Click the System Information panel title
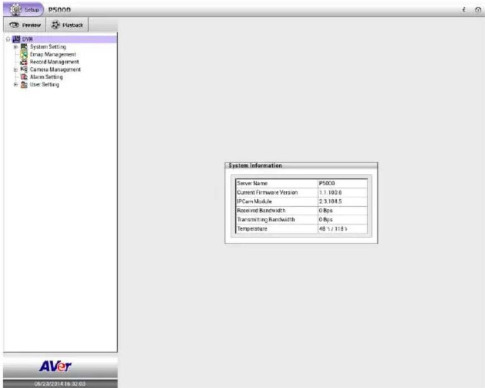The image size is (485, 388). tap(255, 165)
